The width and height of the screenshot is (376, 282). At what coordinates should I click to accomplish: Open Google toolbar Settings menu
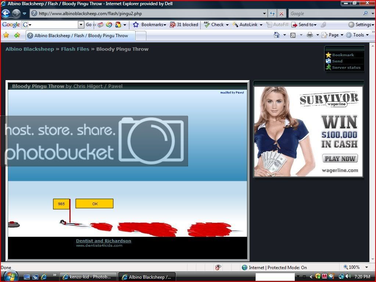[x=361, y=25]
